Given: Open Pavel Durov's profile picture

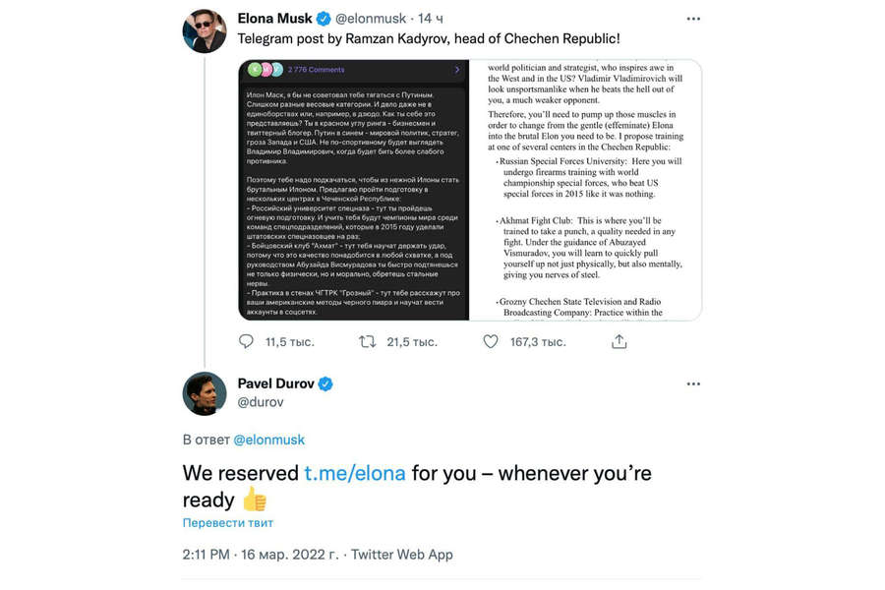Looking at the screenshot, I should [x=205, y=393].
